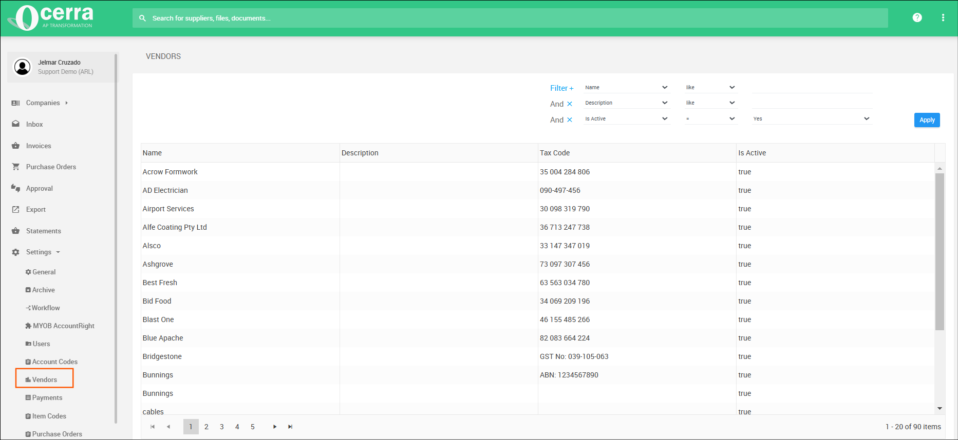Open General settings
958x440 pixels.
coord(41,272)
